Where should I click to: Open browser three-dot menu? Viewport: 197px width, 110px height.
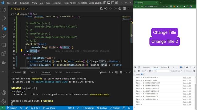(194, 6)
